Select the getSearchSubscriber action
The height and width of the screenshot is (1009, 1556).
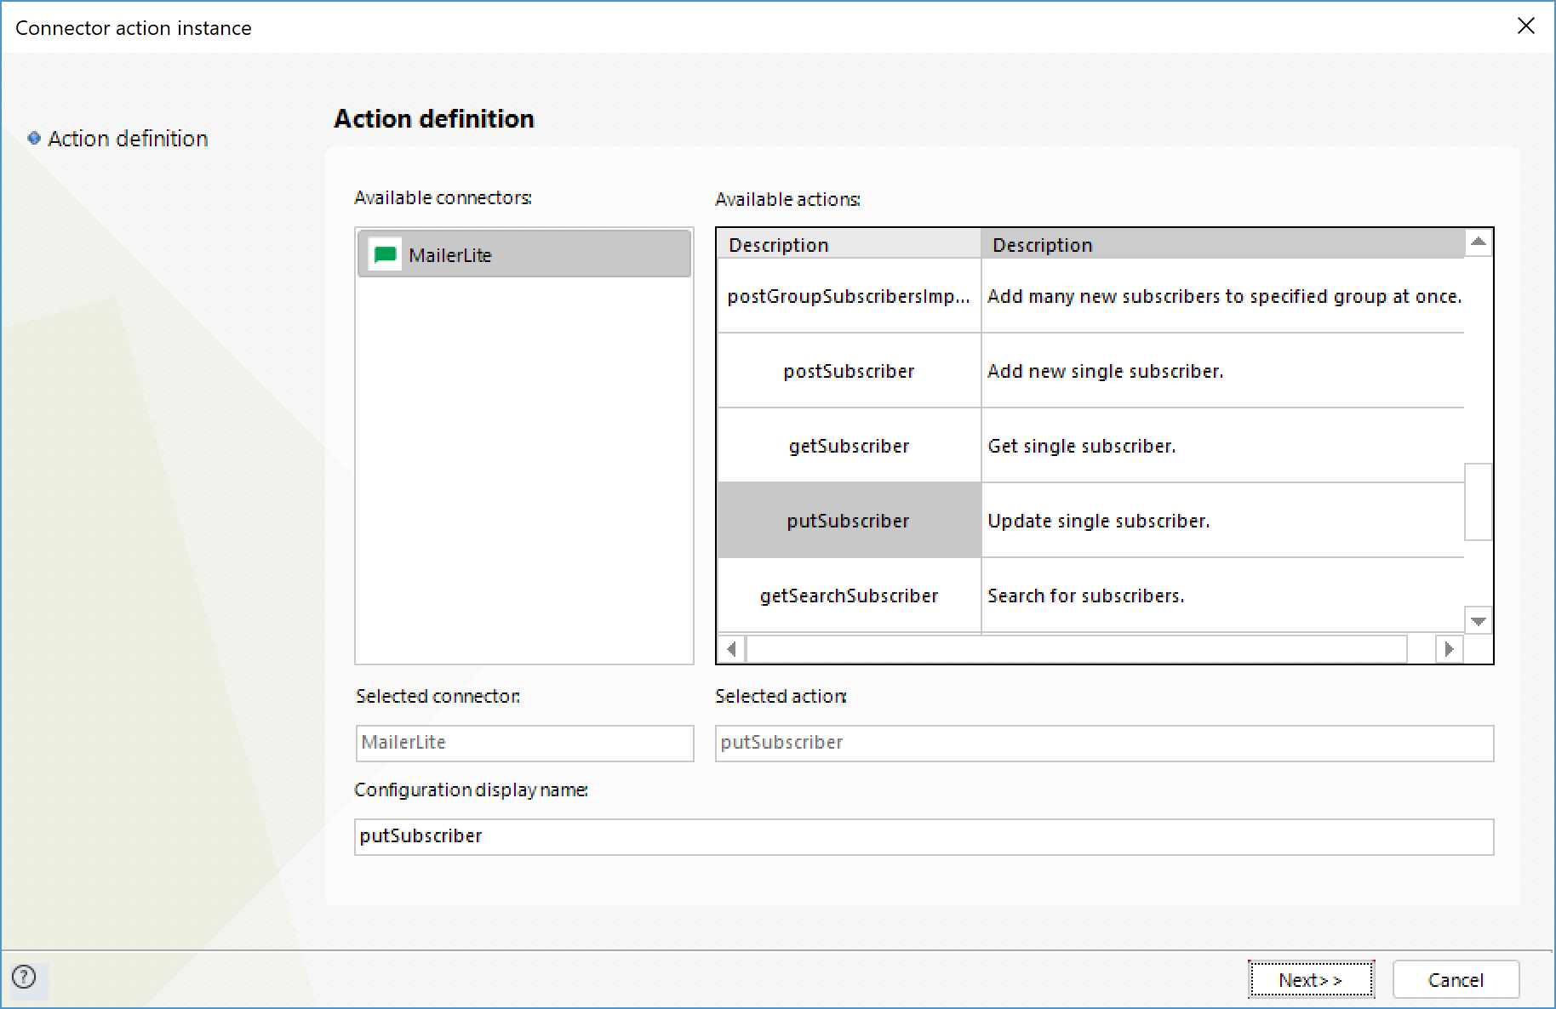coord(849,596)
